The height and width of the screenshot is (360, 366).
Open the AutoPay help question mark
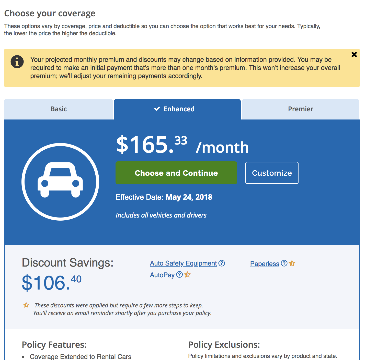tap(180, 274)
